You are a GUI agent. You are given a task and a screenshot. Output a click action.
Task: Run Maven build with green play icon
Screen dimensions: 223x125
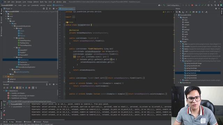pos(190,12)
